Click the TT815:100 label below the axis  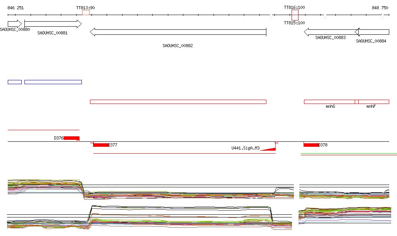tap(295, 23)
